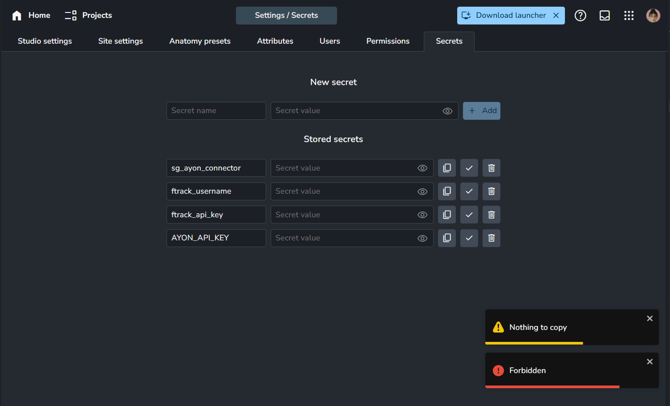670x406 pixels.
Task: Delete the AYON_API_KEY secret
Action: (491, 238)
